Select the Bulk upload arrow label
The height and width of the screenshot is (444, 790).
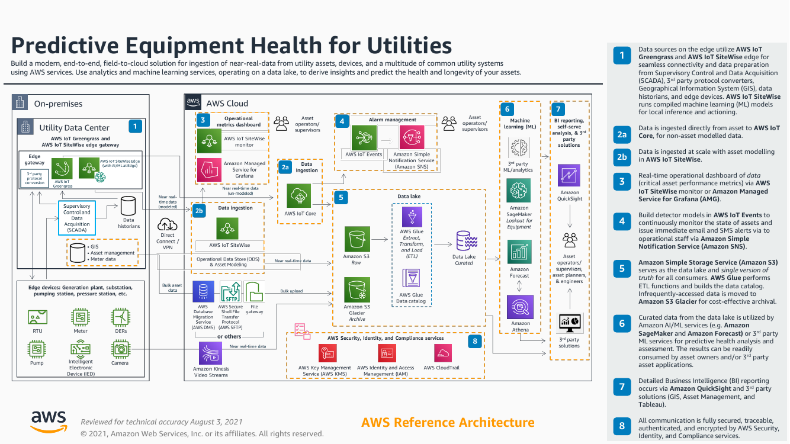291,291
